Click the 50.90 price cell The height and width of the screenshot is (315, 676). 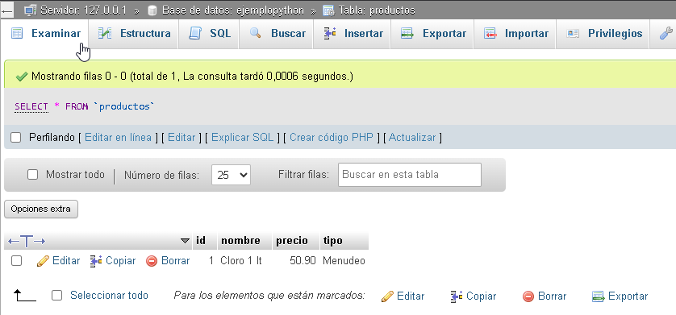point(303,261)
